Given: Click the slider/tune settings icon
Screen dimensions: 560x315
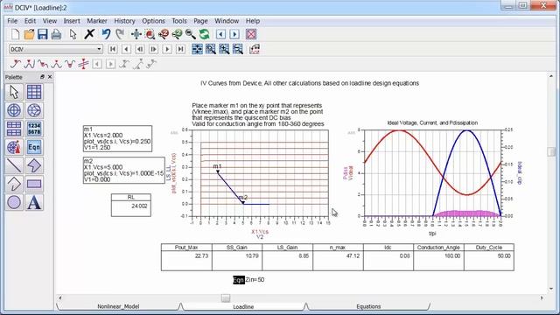Looking at the screenshot, I should (x=255, y=49).
